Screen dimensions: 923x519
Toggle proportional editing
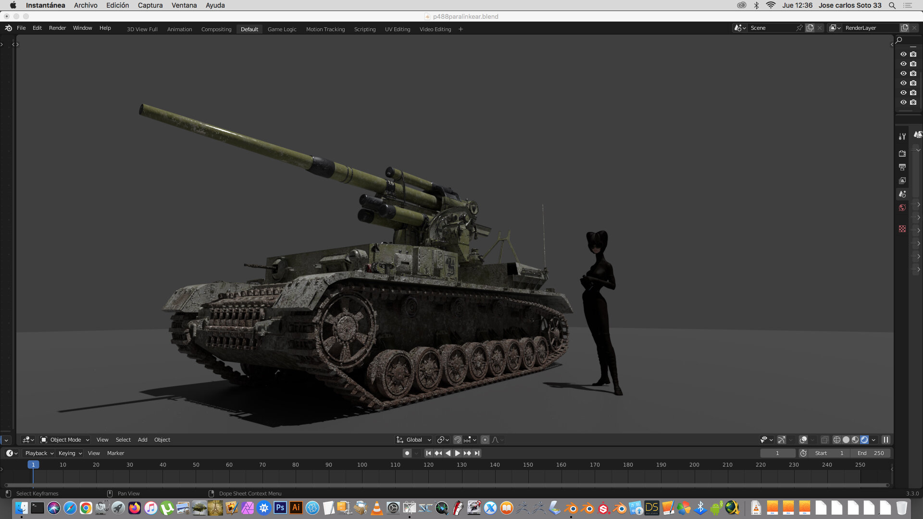point(485,440)
